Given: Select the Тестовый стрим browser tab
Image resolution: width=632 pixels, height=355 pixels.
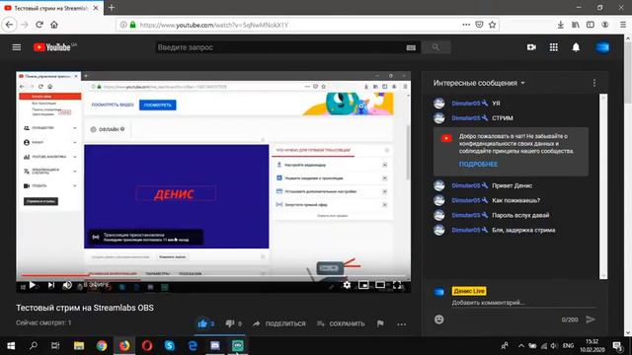Looking at the screenshot, I should [51, 8].
